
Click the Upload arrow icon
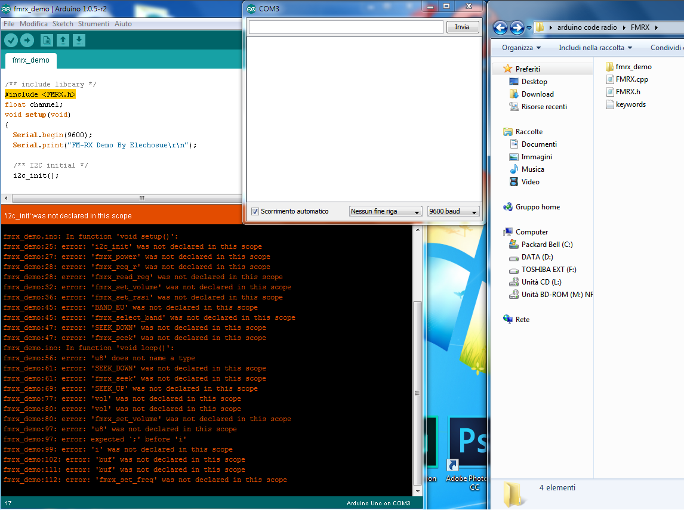coord(27,40)
